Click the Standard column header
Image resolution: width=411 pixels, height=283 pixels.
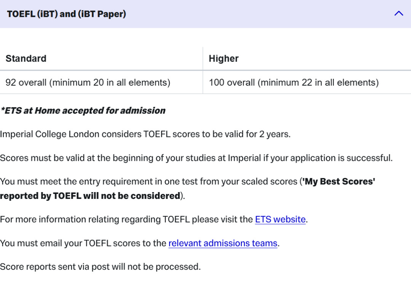click(x=26, y=59)
